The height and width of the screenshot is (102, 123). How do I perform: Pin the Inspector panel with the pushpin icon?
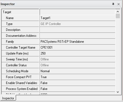click(113, 4)
